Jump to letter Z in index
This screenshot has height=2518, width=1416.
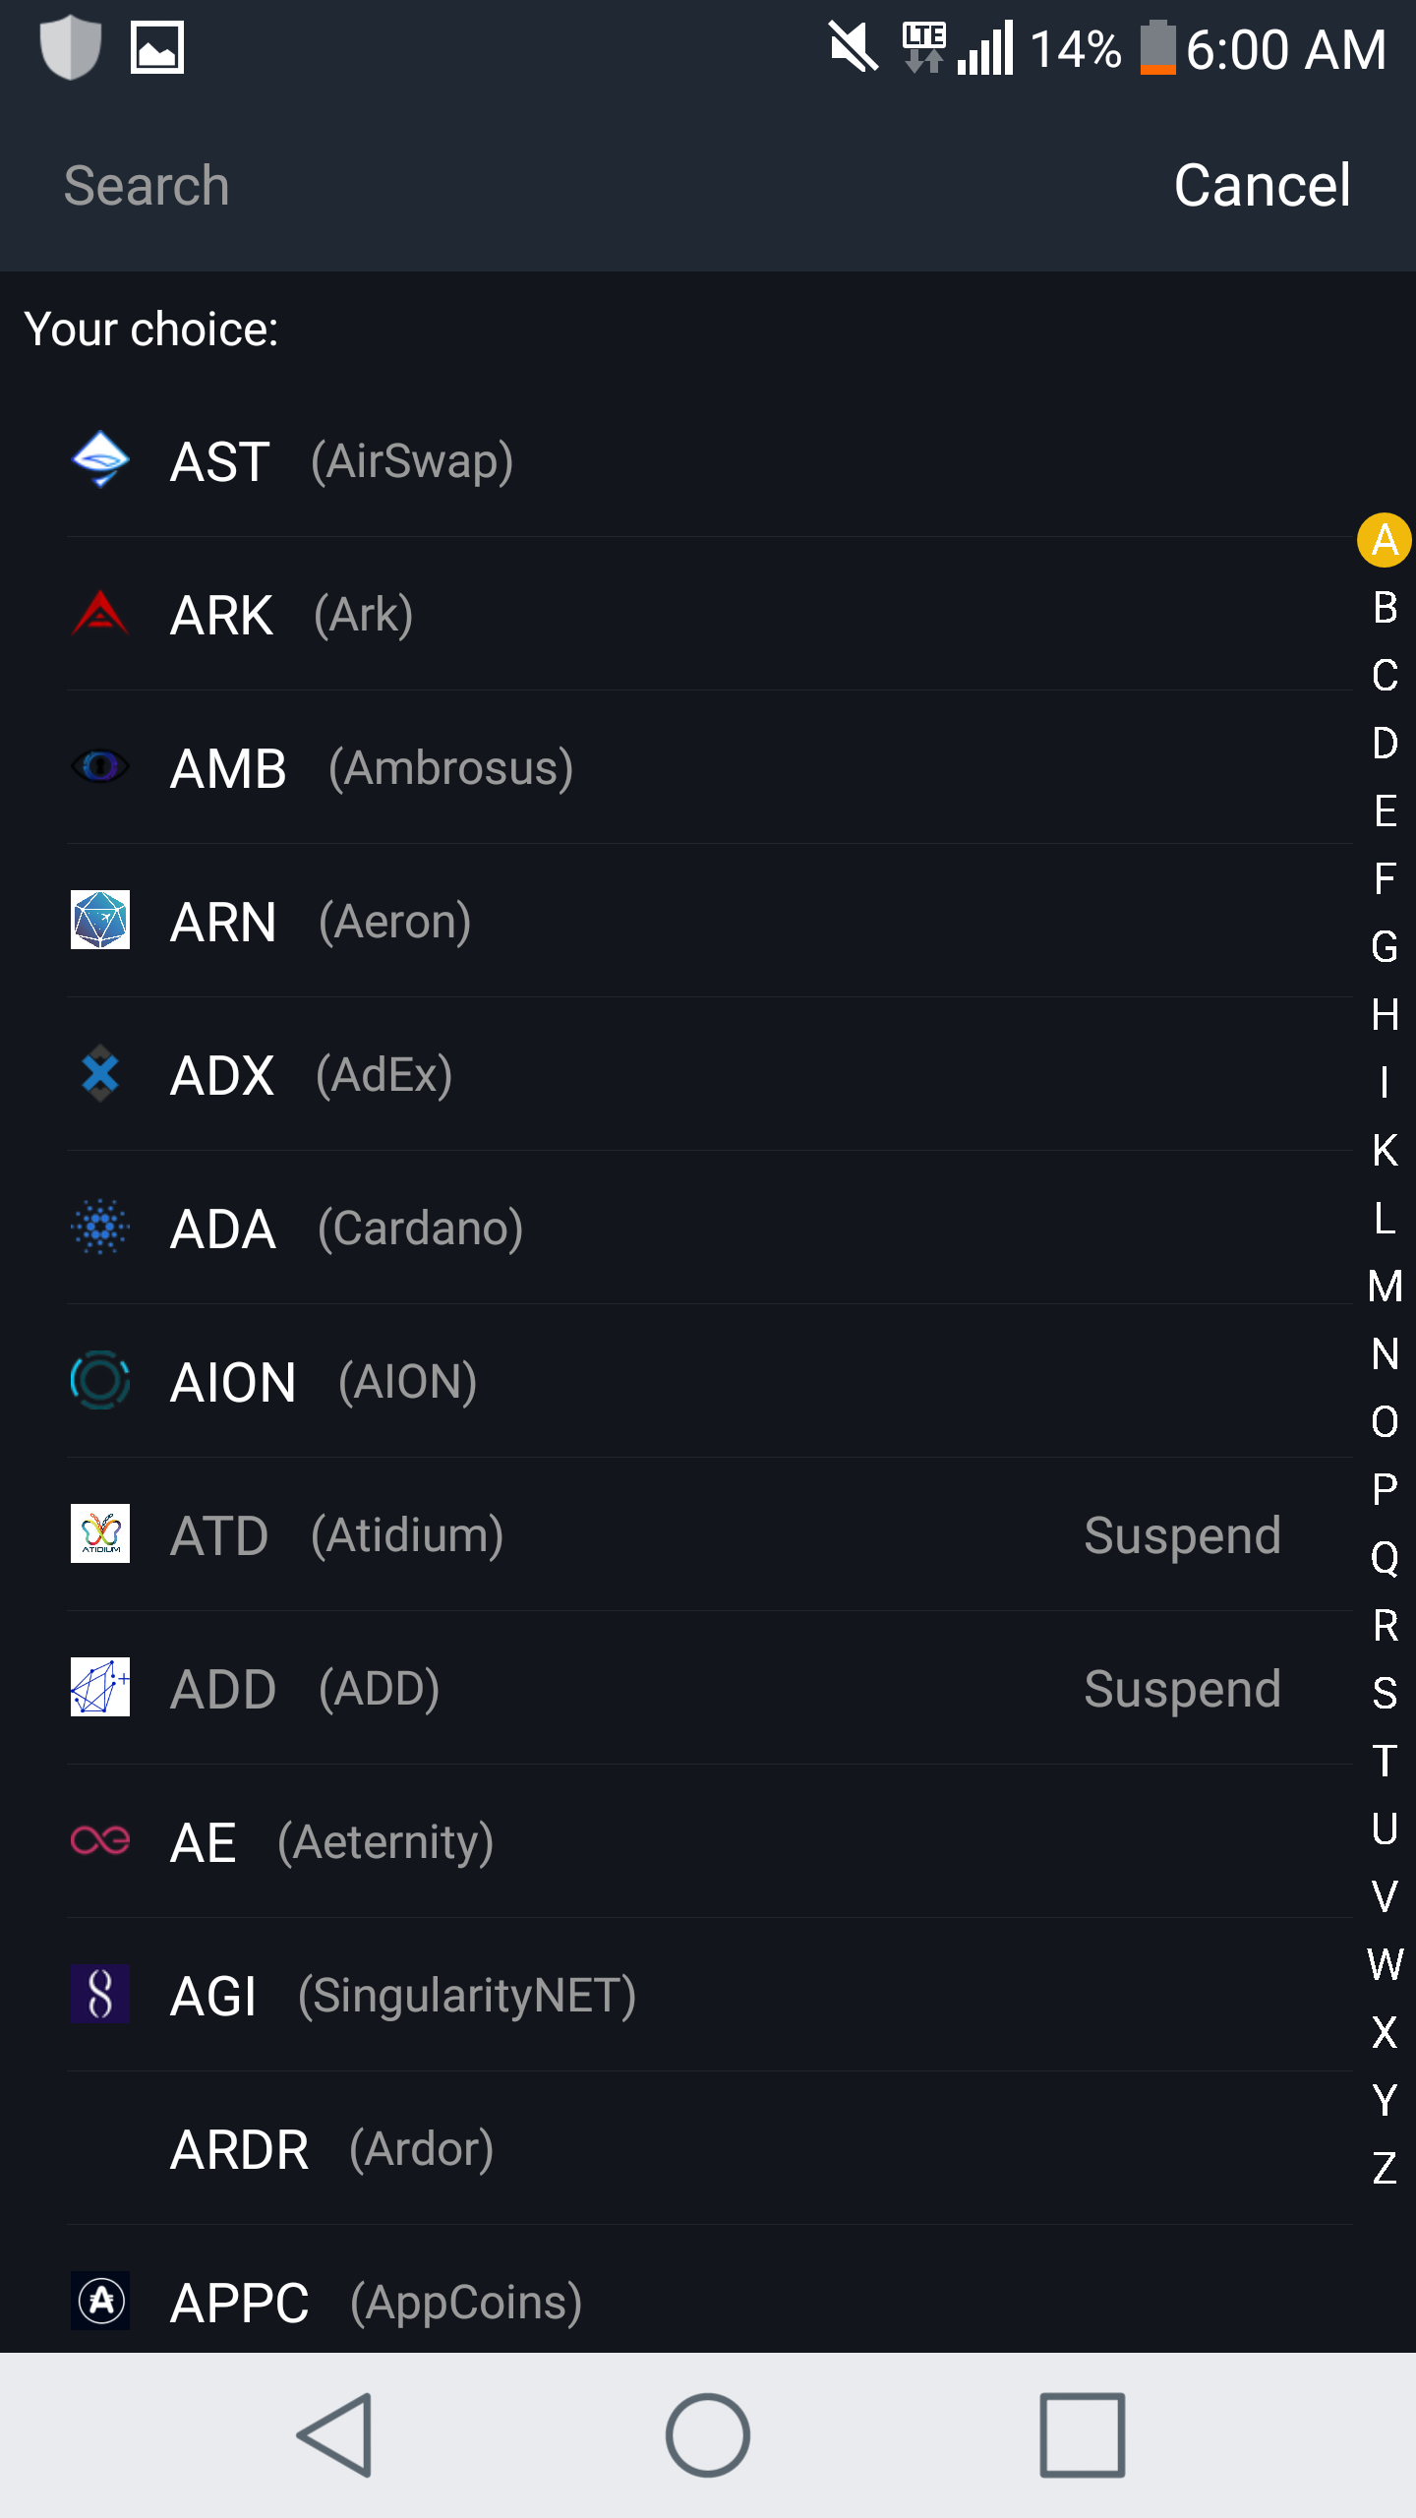coord(1385,2168)
